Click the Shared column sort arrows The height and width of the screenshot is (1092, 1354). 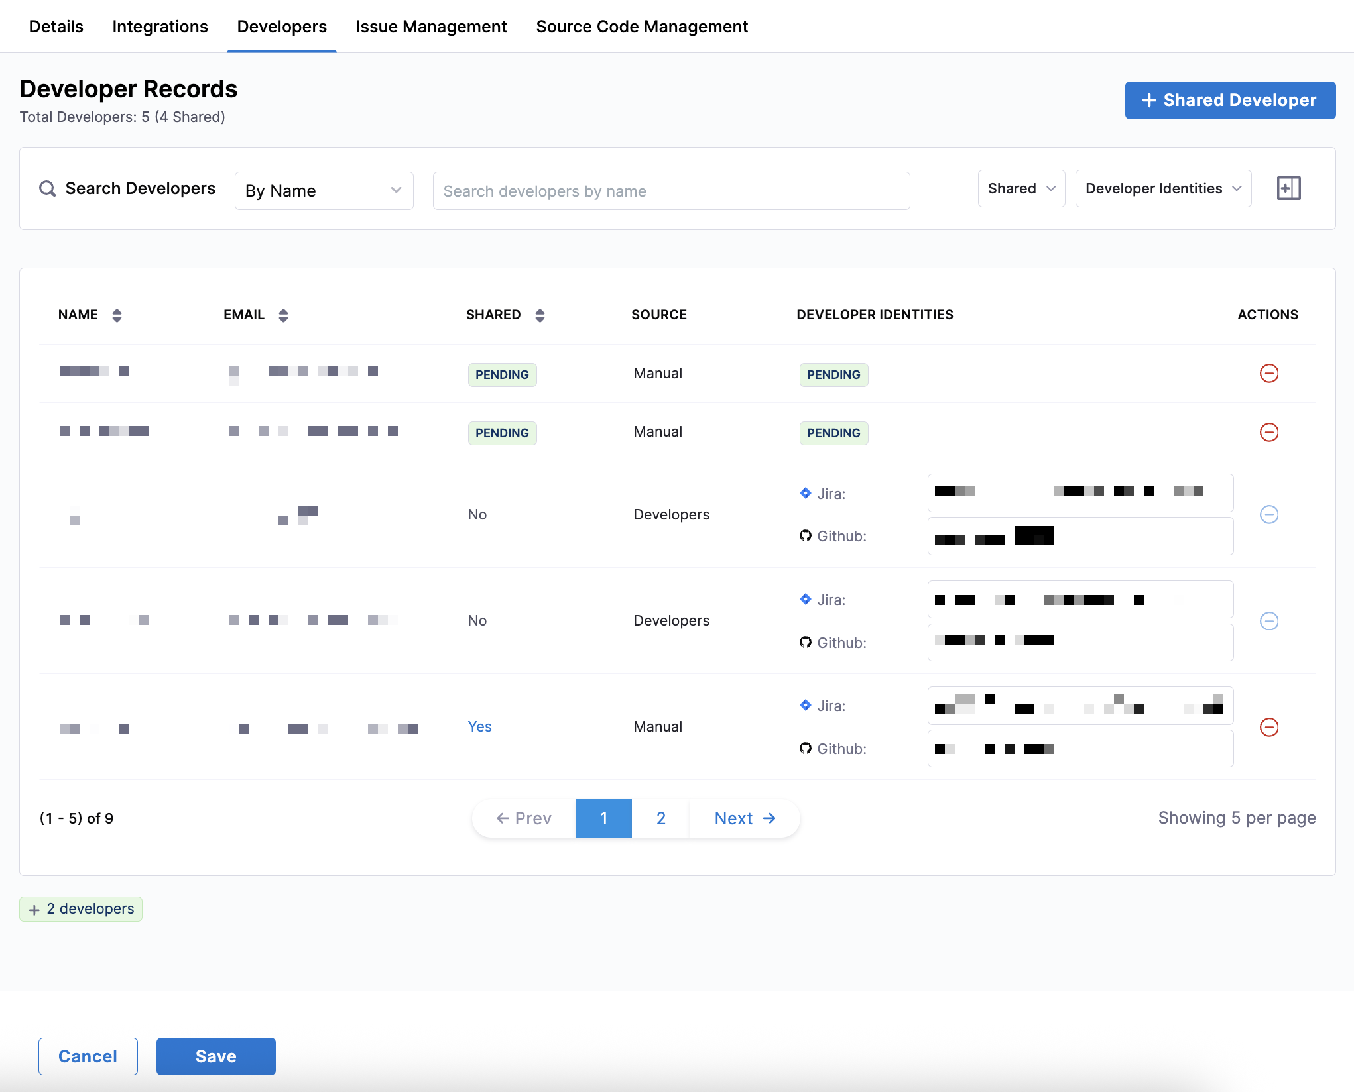click(x=540, y=315)
